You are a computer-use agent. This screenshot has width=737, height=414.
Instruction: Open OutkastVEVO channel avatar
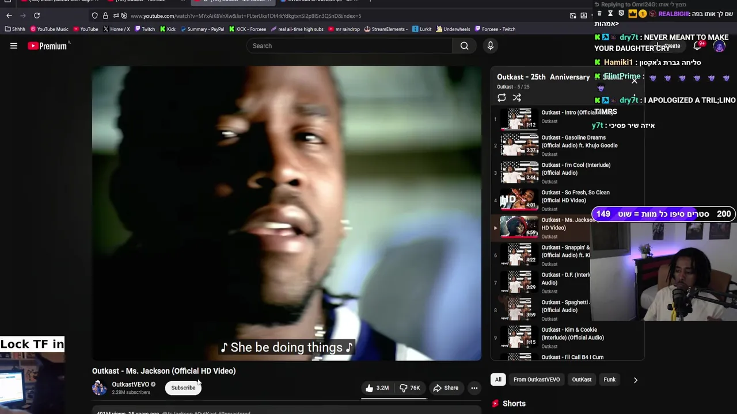pyautogui.click(x=100, y=388)
